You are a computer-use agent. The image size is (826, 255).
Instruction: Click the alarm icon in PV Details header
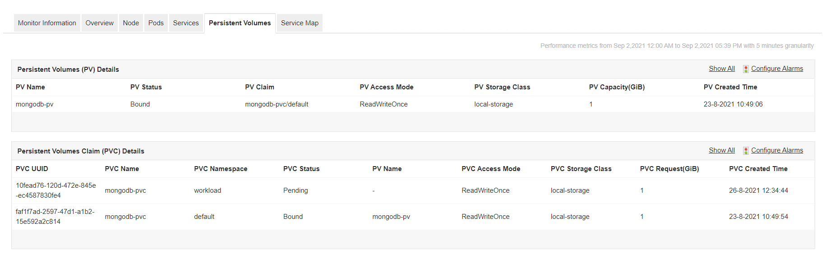pyautogui.click(x=746, y=69)
